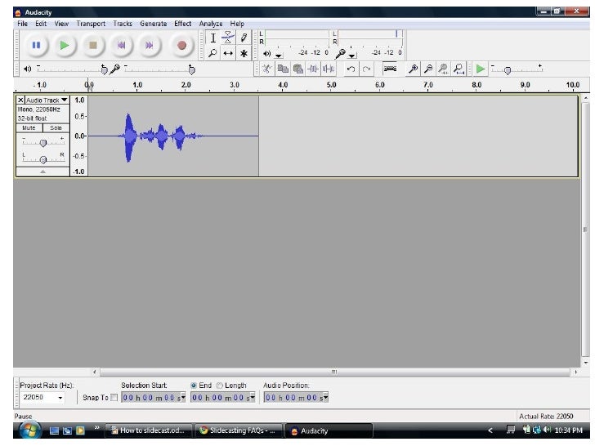The height and width of the screenshot is (446, 595).
Task: Close the audio track with X
Action: (20, 100)
